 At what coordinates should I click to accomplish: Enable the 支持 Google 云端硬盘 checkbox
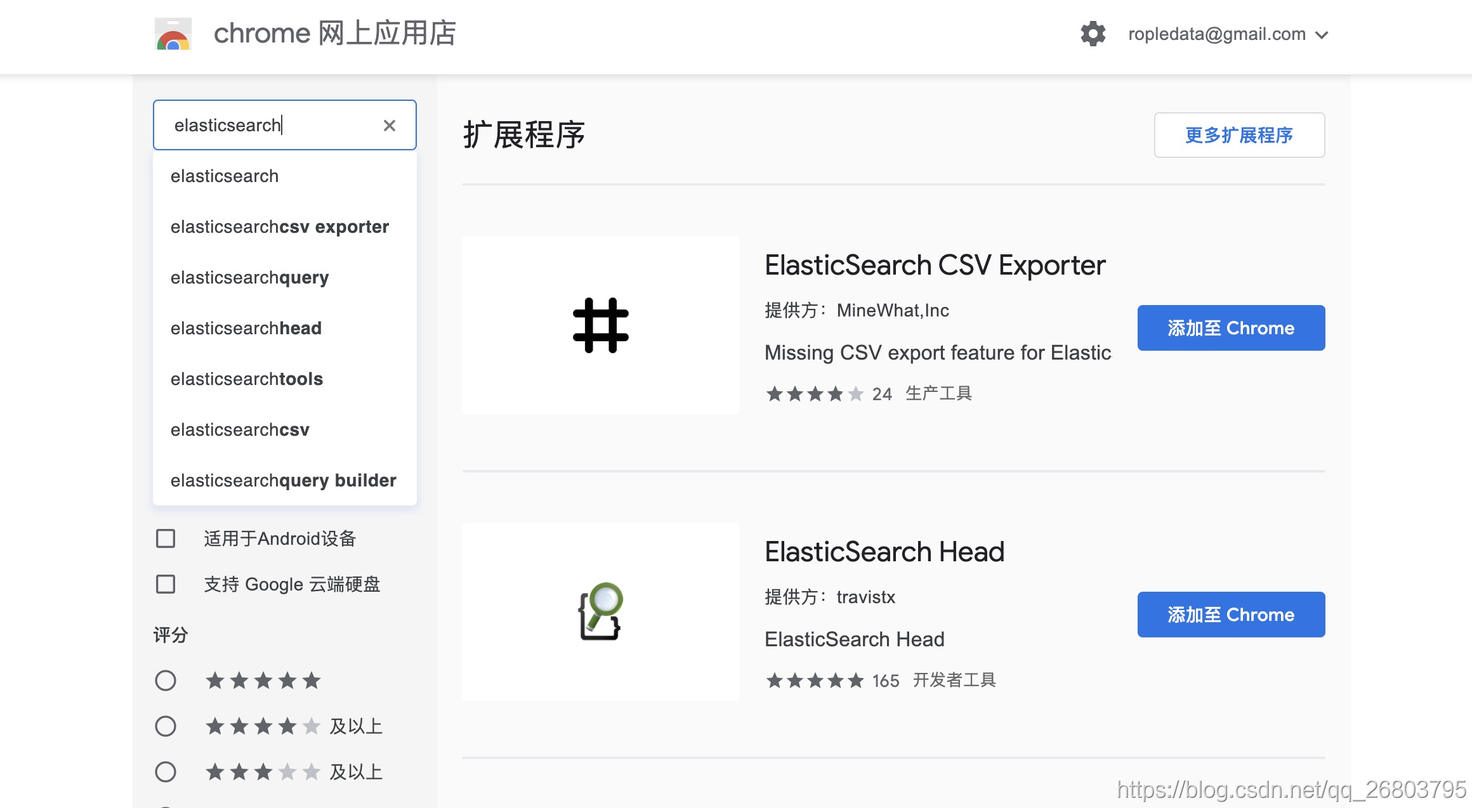(x=166, y=584)
